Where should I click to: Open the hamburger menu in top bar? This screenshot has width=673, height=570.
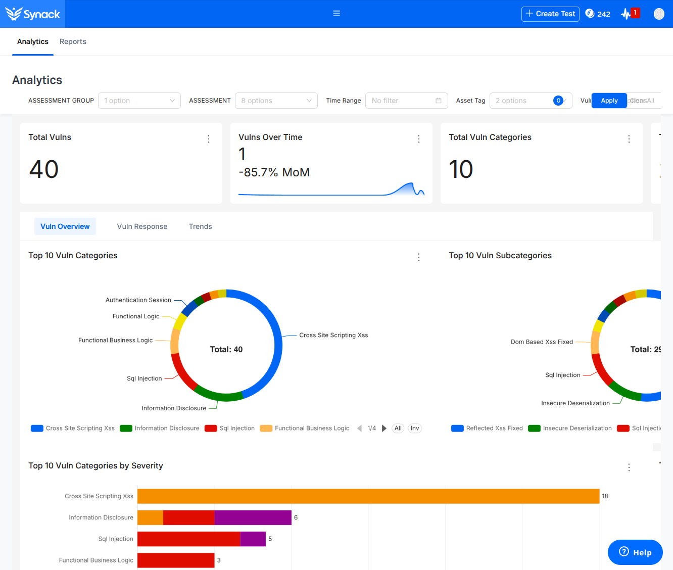click(x=336, y=14)
